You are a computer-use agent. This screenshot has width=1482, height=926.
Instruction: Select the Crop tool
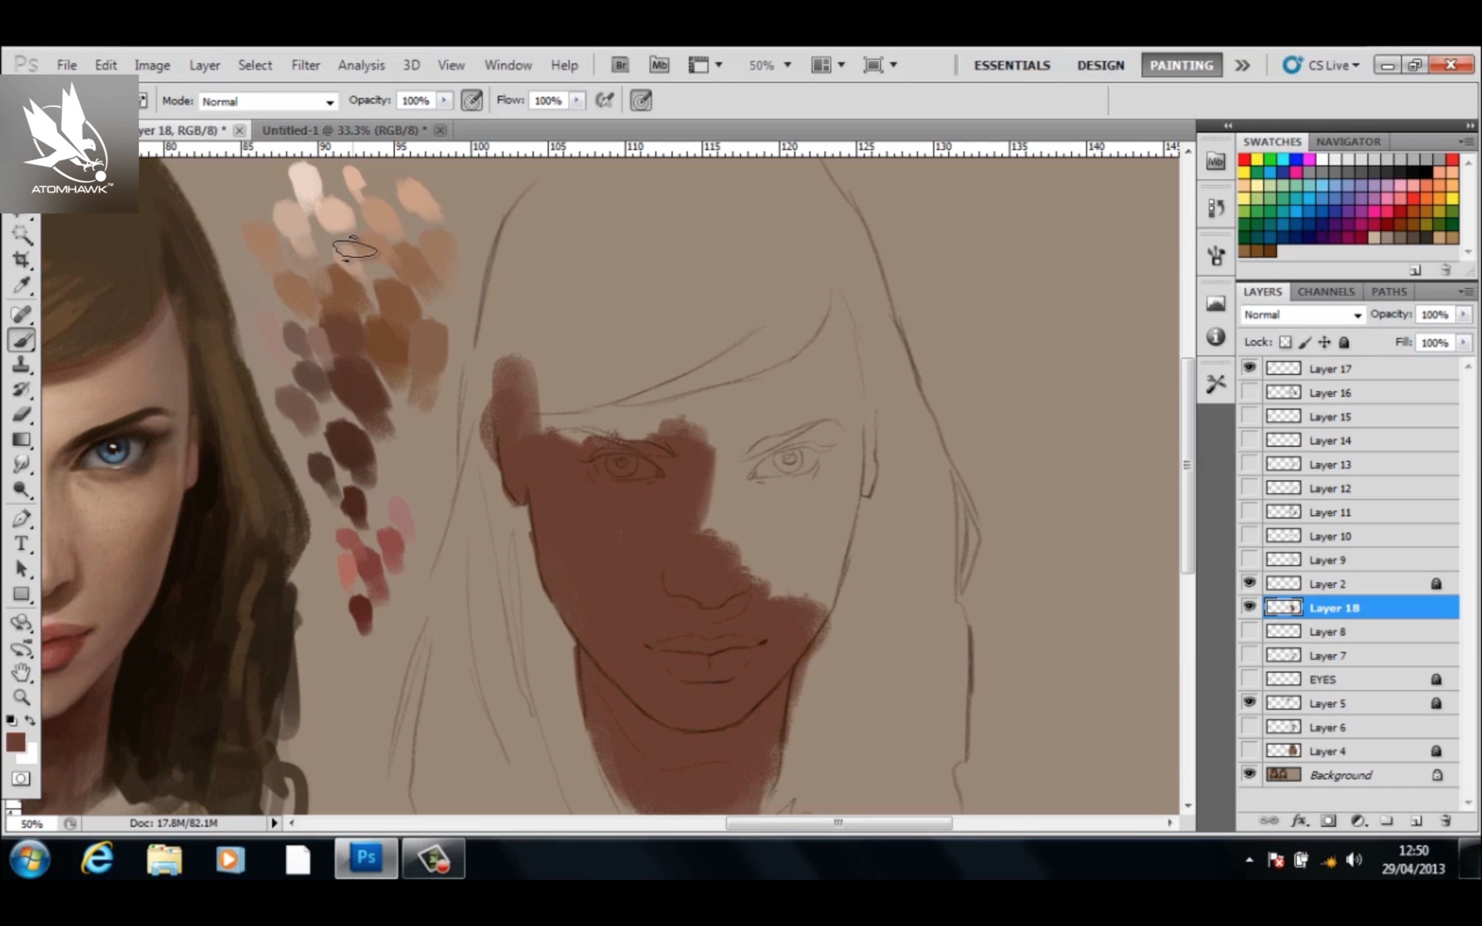[22, 260]
